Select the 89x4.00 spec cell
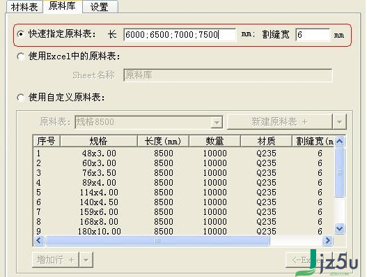The height and width of the screenshot is (277, 367). click(99, 183)
